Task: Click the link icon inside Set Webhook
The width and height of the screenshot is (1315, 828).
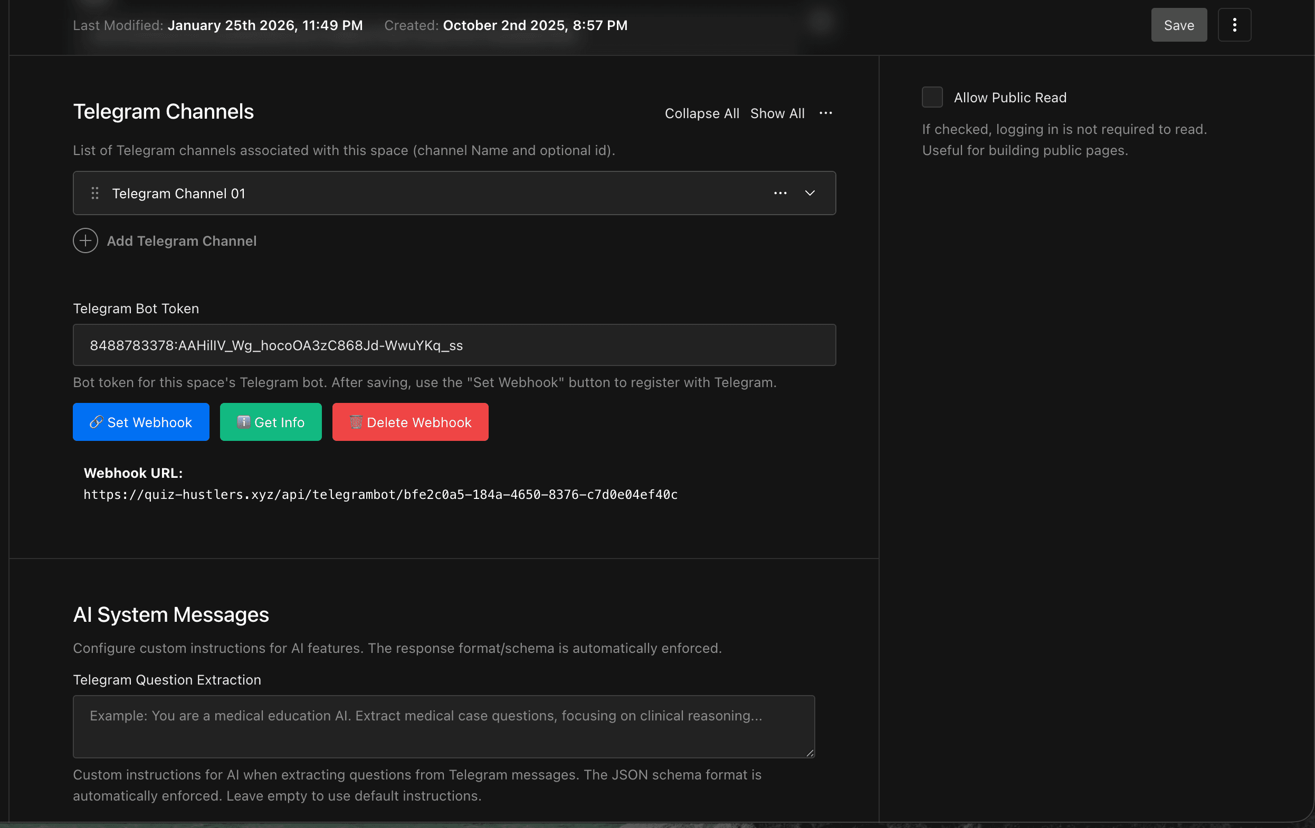Action: click(97, 422)
